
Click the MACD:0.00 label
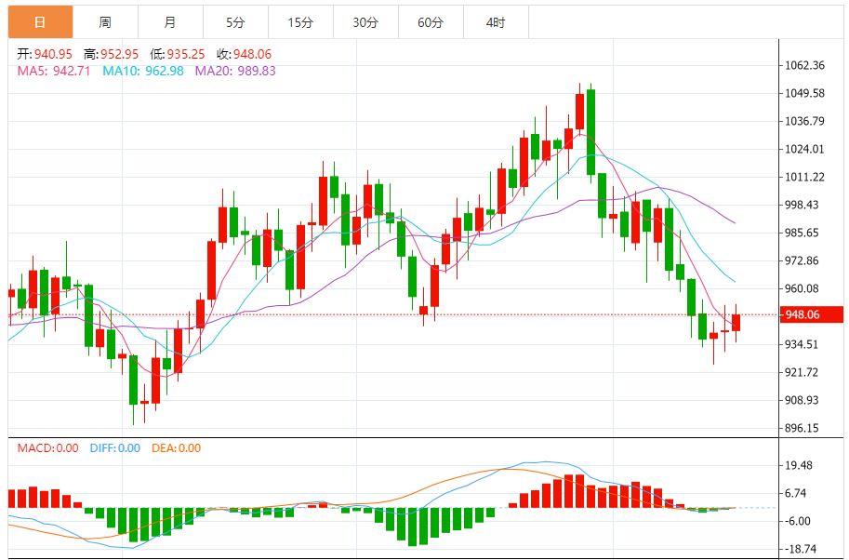pos(47,448)
